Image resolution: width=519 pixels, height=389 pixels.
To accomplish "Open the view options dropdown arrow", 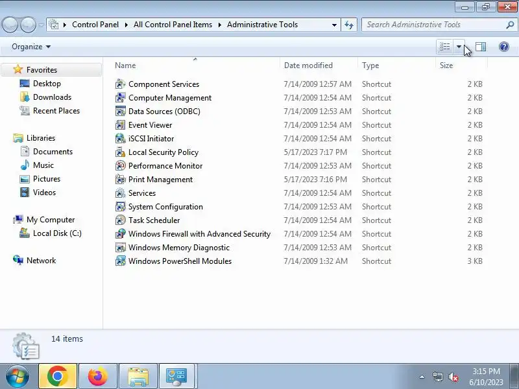I will (x=459, y=47).
